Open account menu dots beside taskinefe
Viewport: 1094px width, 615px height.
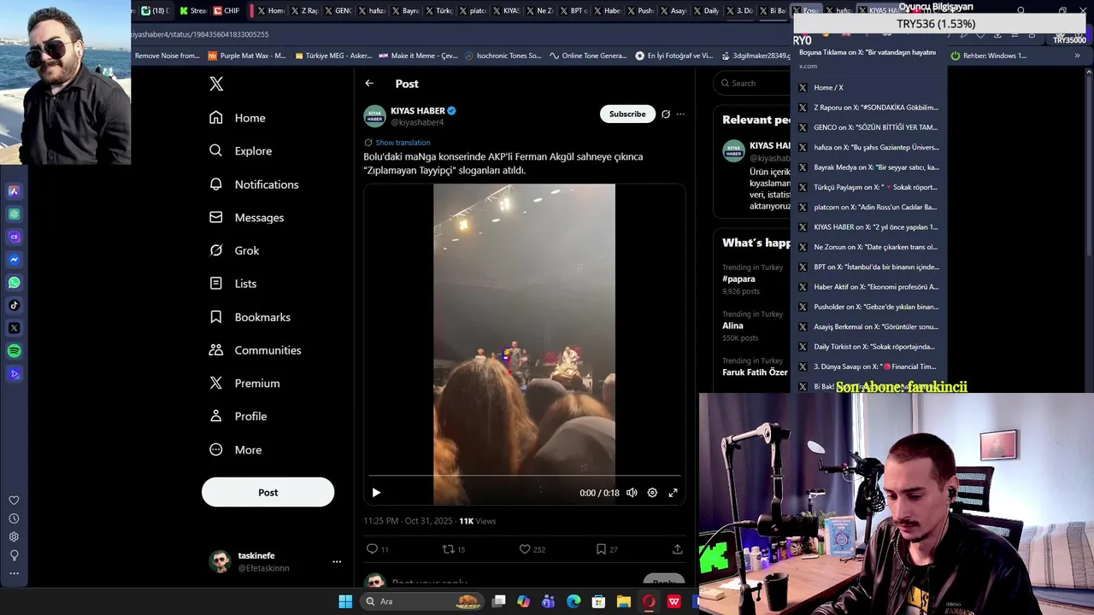(337, 561)
